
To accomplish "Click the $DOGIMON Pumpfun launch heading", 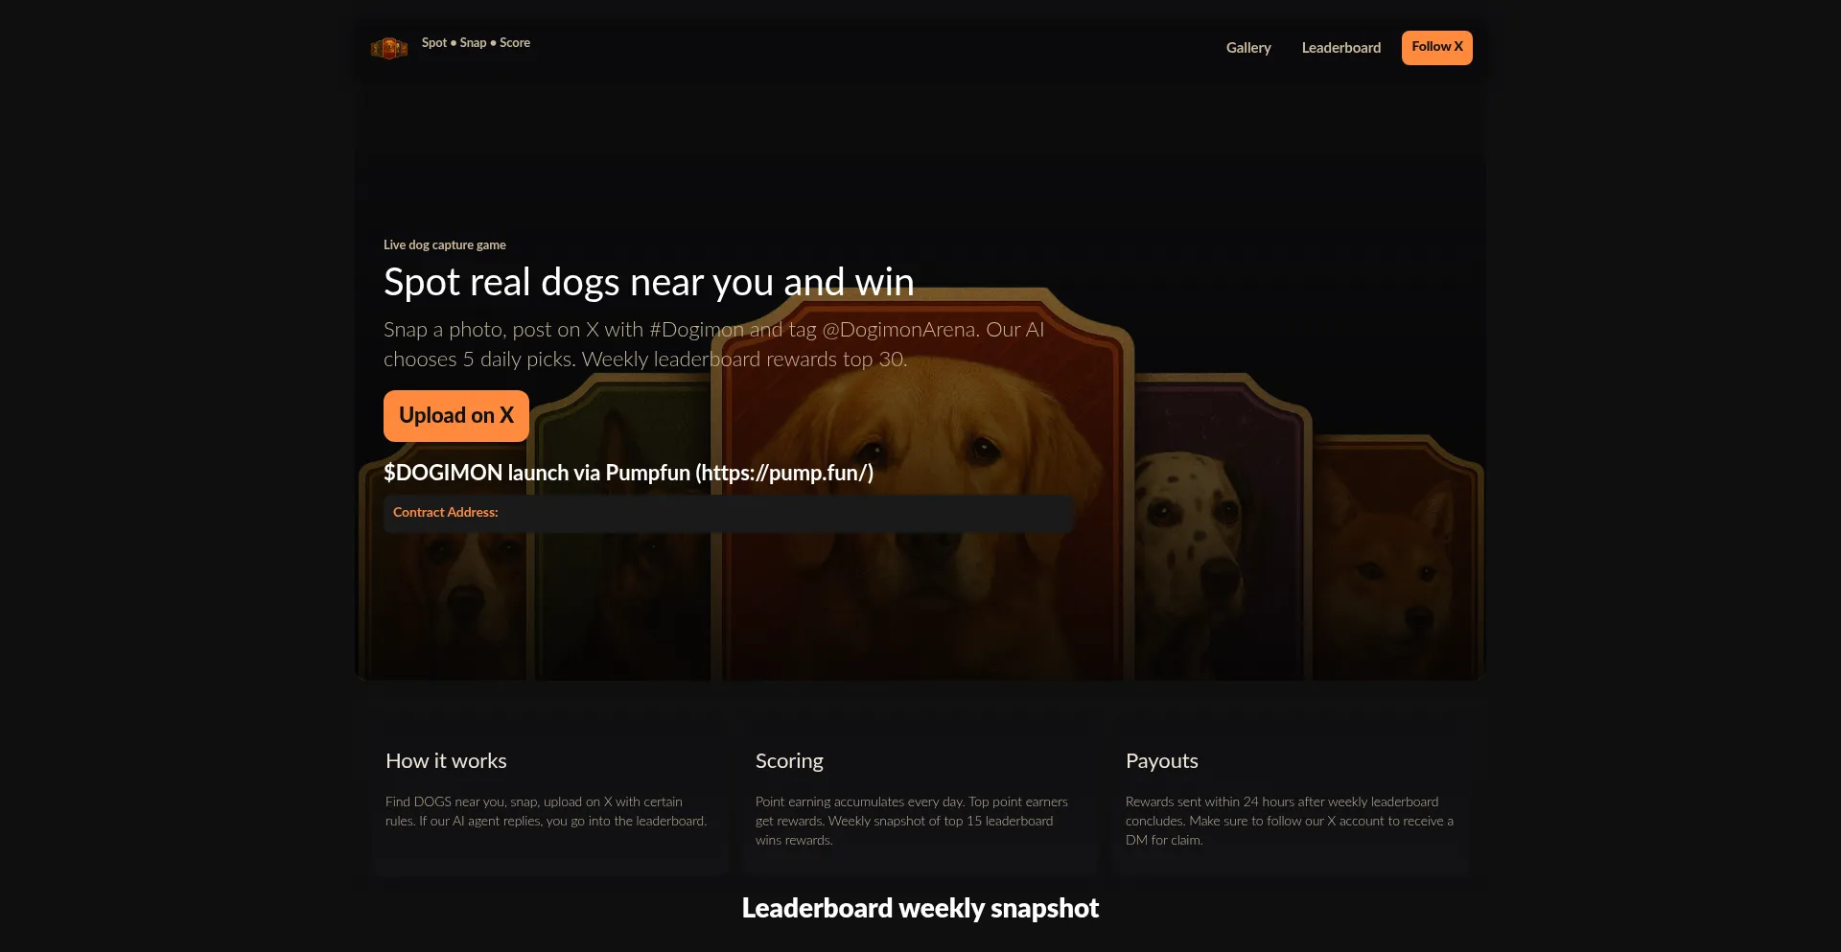I will tap(628, 473).
